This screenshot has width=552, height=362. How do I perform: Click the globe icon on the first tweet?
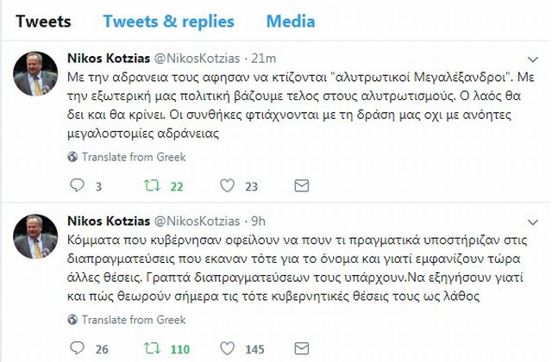[72, 157]
